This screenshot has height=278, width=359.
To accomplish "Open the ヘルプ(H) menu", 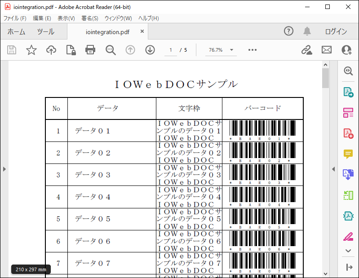I will click(x=148, y=18).
